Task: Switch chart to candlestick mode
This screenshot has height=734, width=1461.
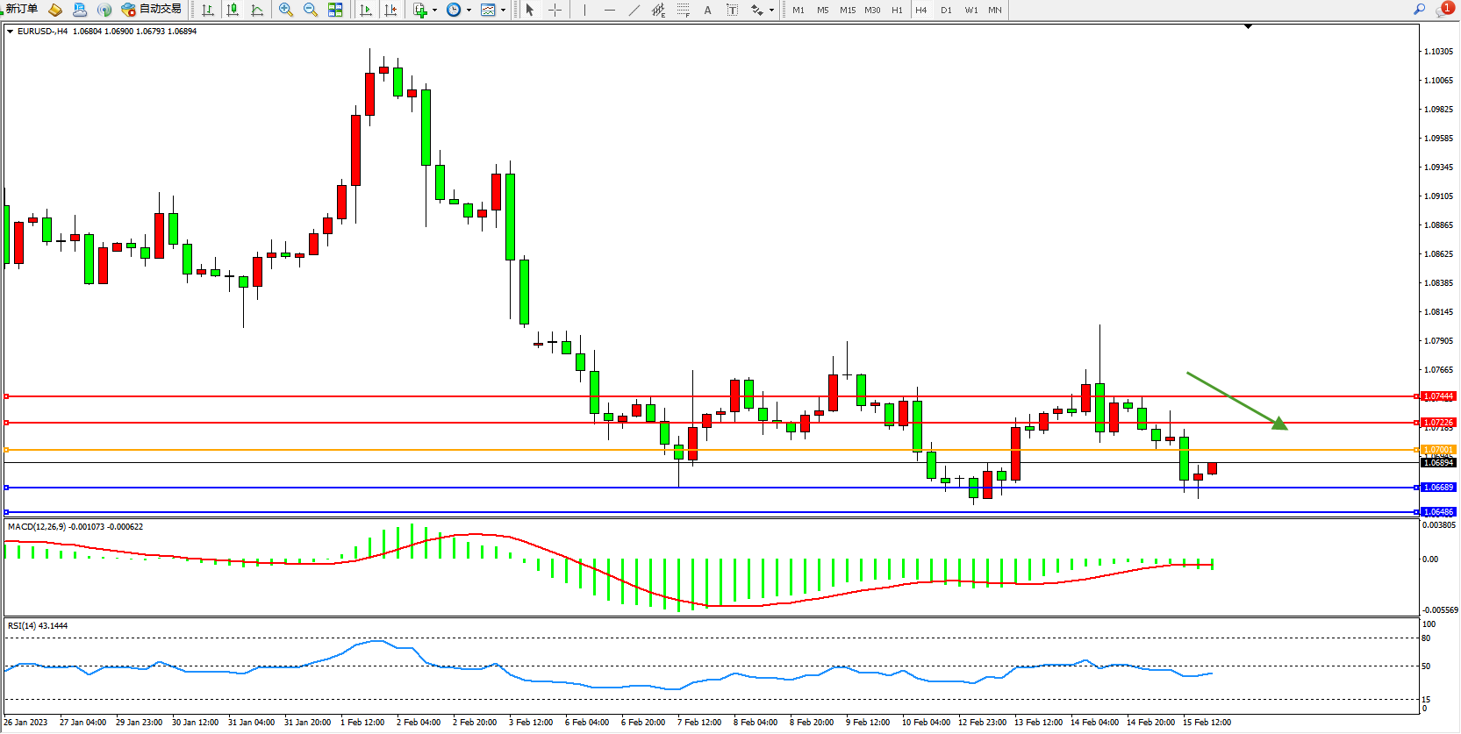Action: click(233, 10)
